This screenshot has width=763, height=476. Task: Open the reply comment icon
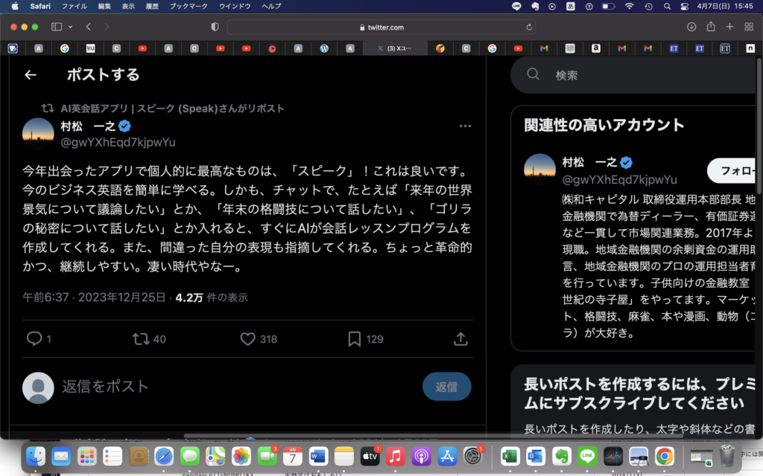[x=34, y=339]
